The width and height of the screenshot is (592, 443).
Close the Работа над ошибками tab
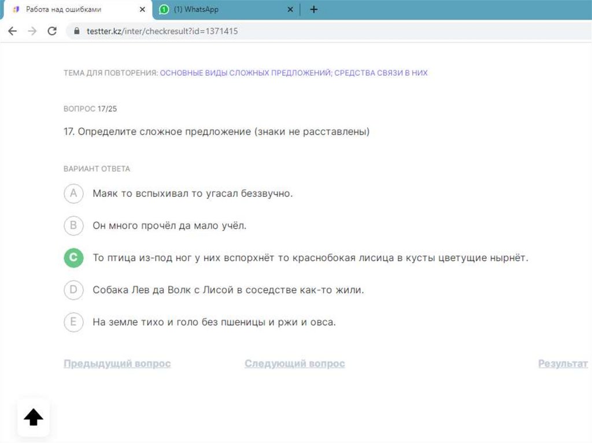142,9
